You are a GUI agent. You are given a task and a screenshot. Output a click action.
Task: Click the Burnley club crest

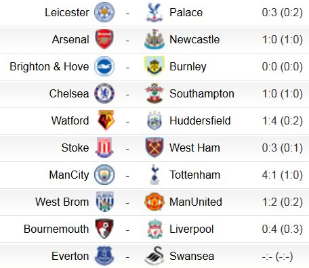(x=154, y=66)
